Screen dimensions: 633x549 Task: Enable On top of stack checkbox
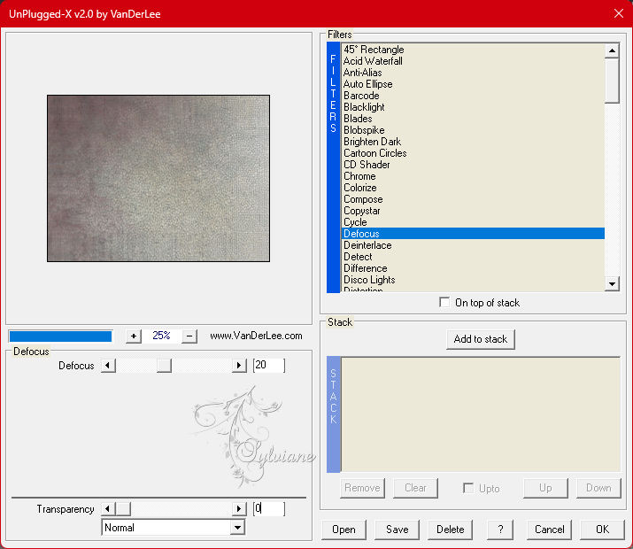444,302
